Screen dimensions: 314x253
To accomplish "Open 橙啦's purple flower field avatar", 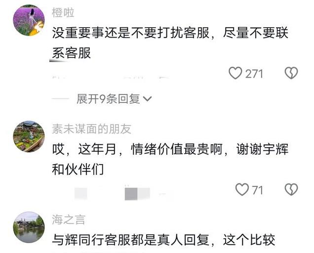I will [x=29, y=20].
